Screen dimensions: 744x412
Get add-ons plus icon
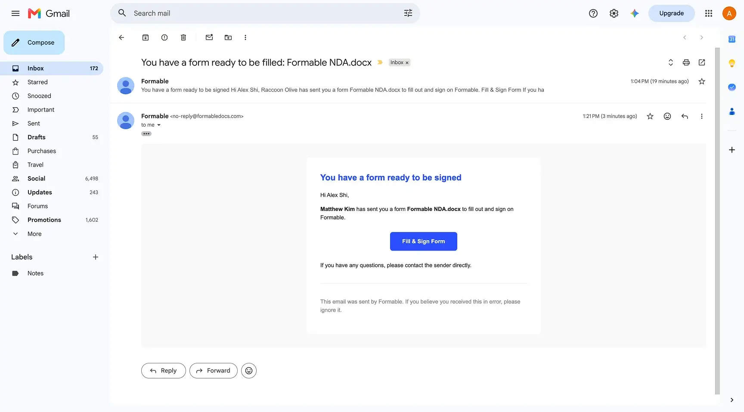[x=732, y=150]
